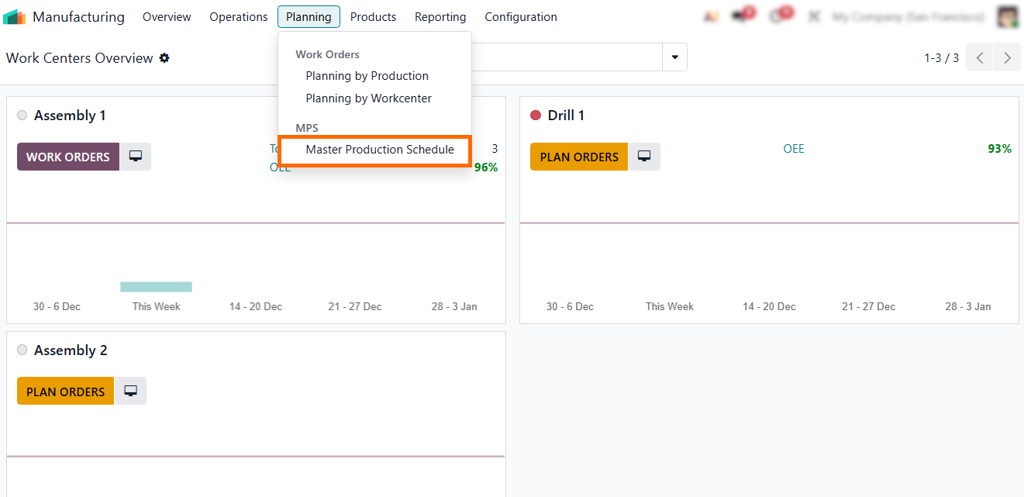Image resolution: width=1024 pixels, height=497 pixels.
Task: Go to next page with the right pagination arrow
Action: coord(1007,57)
